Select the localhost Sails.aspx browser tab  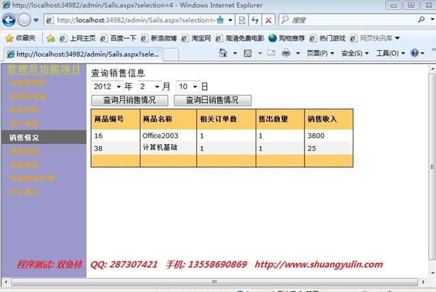(83, 54)
